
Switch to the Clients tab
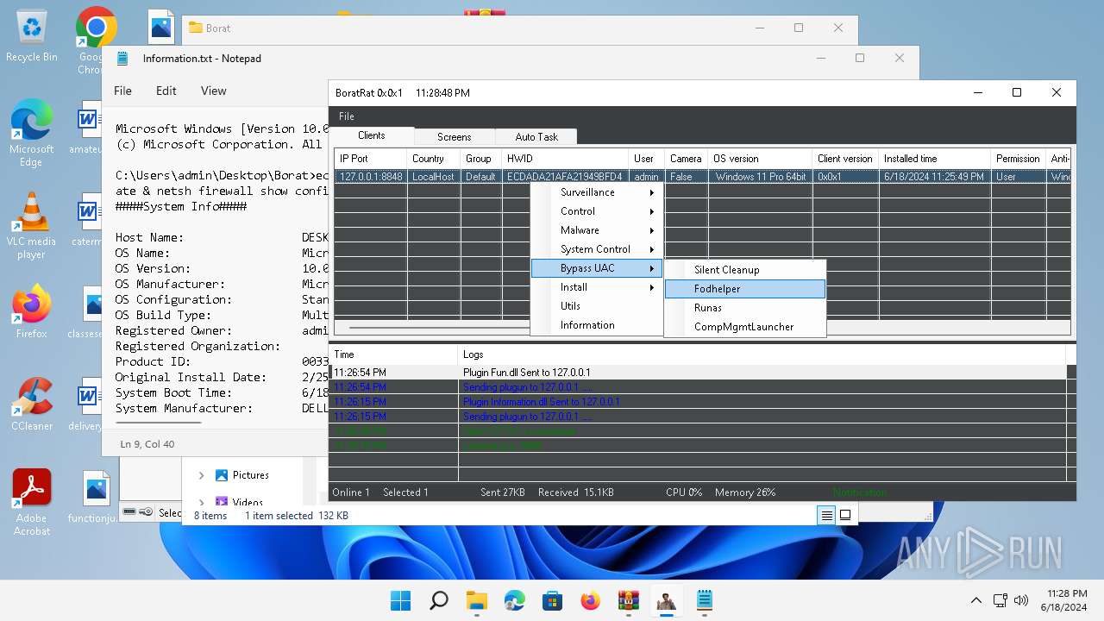click(372, 135)
